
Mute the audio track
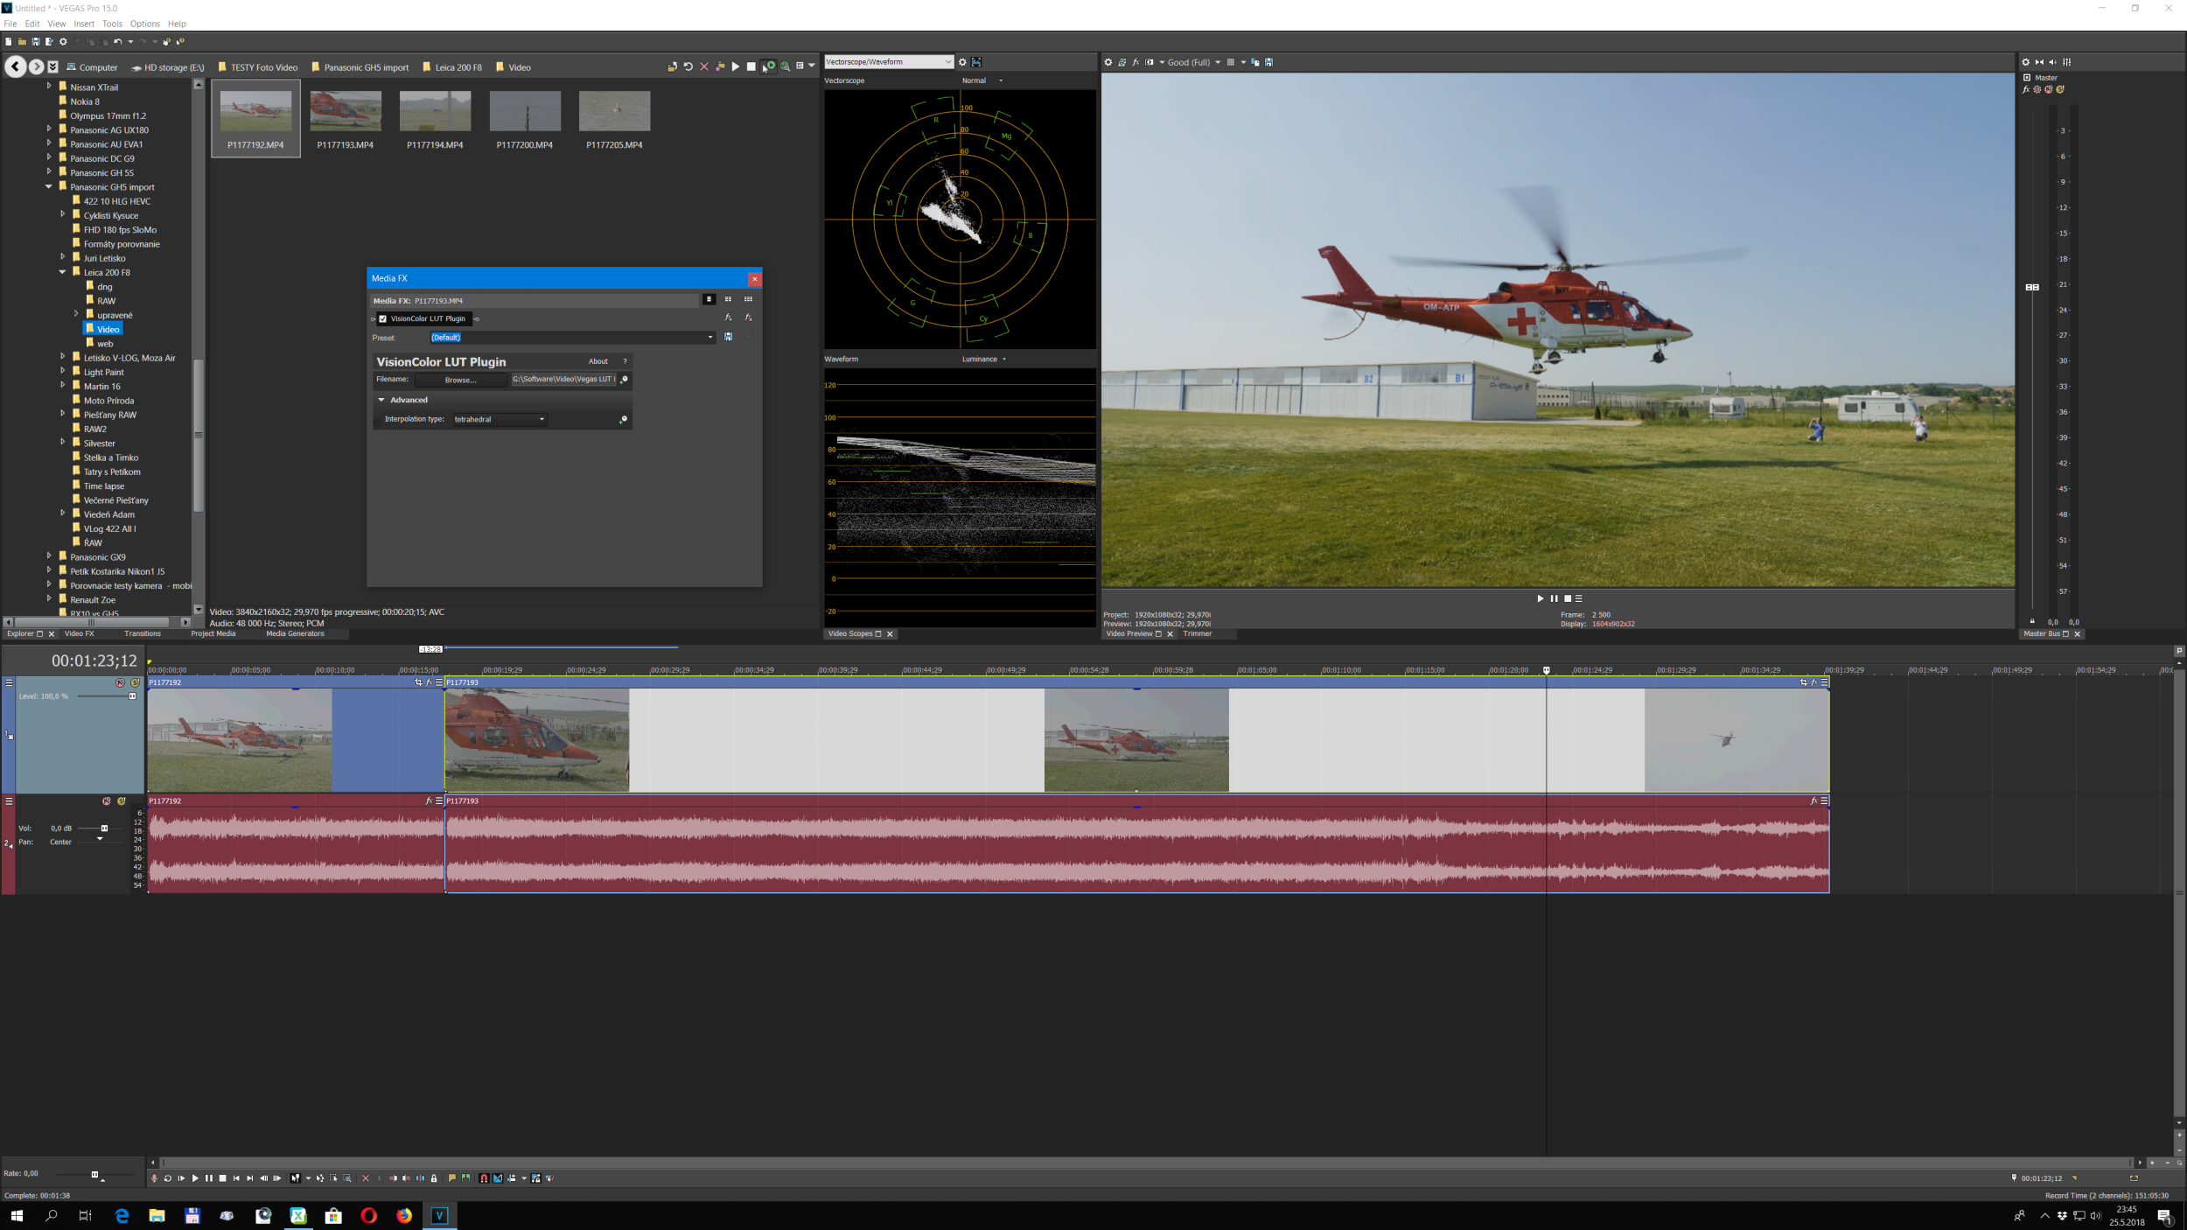[x=107, y=800]
